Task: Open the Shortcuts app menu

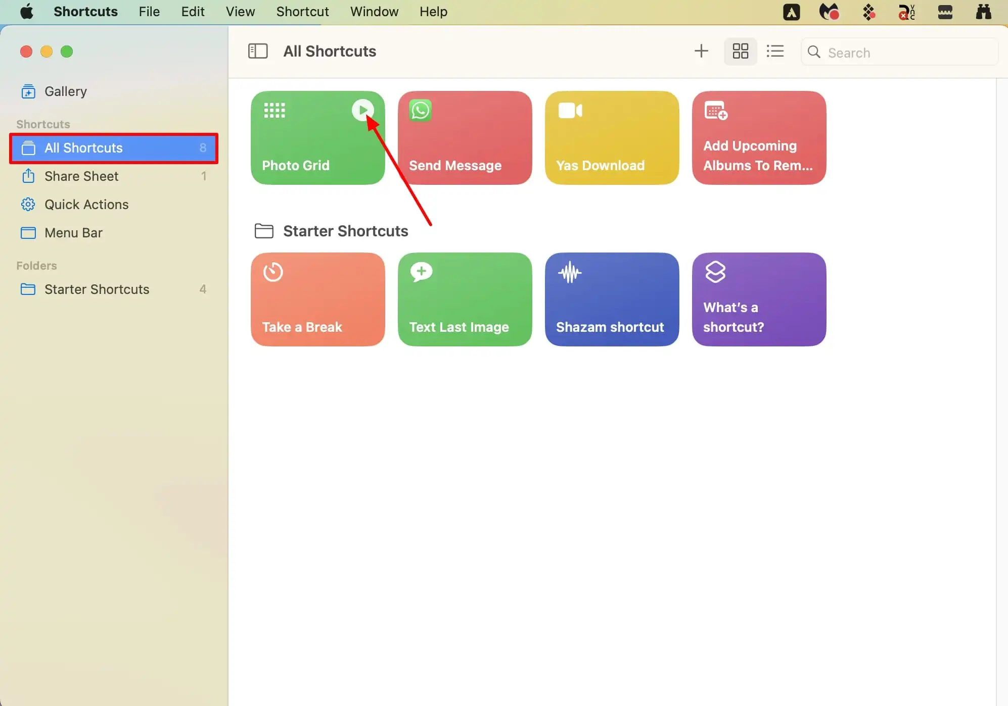Action: pyautogui.click(x=85, y=12)
